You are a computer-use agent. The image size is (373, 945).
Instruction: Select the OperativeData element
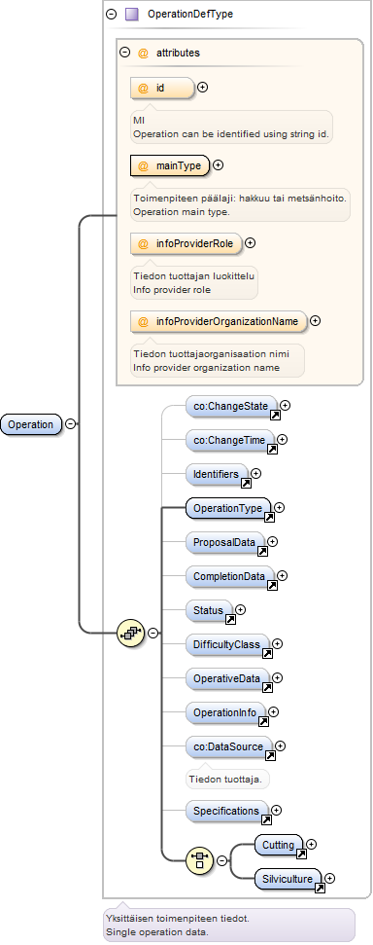[x=226, y=678]
